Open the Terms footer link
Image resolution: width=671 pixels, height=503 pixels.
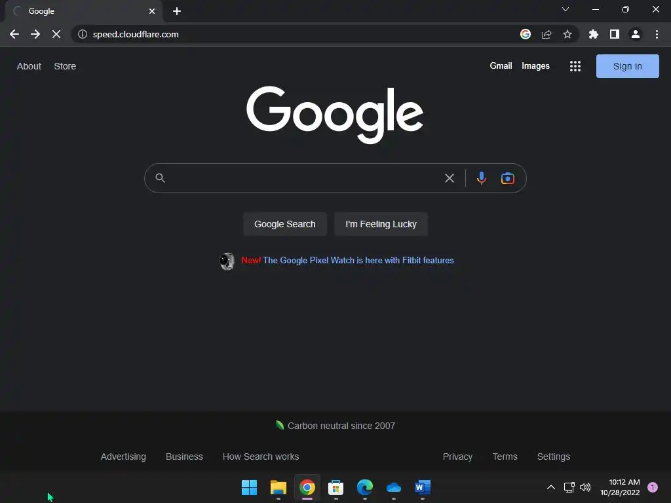click(x=505, y=456)
